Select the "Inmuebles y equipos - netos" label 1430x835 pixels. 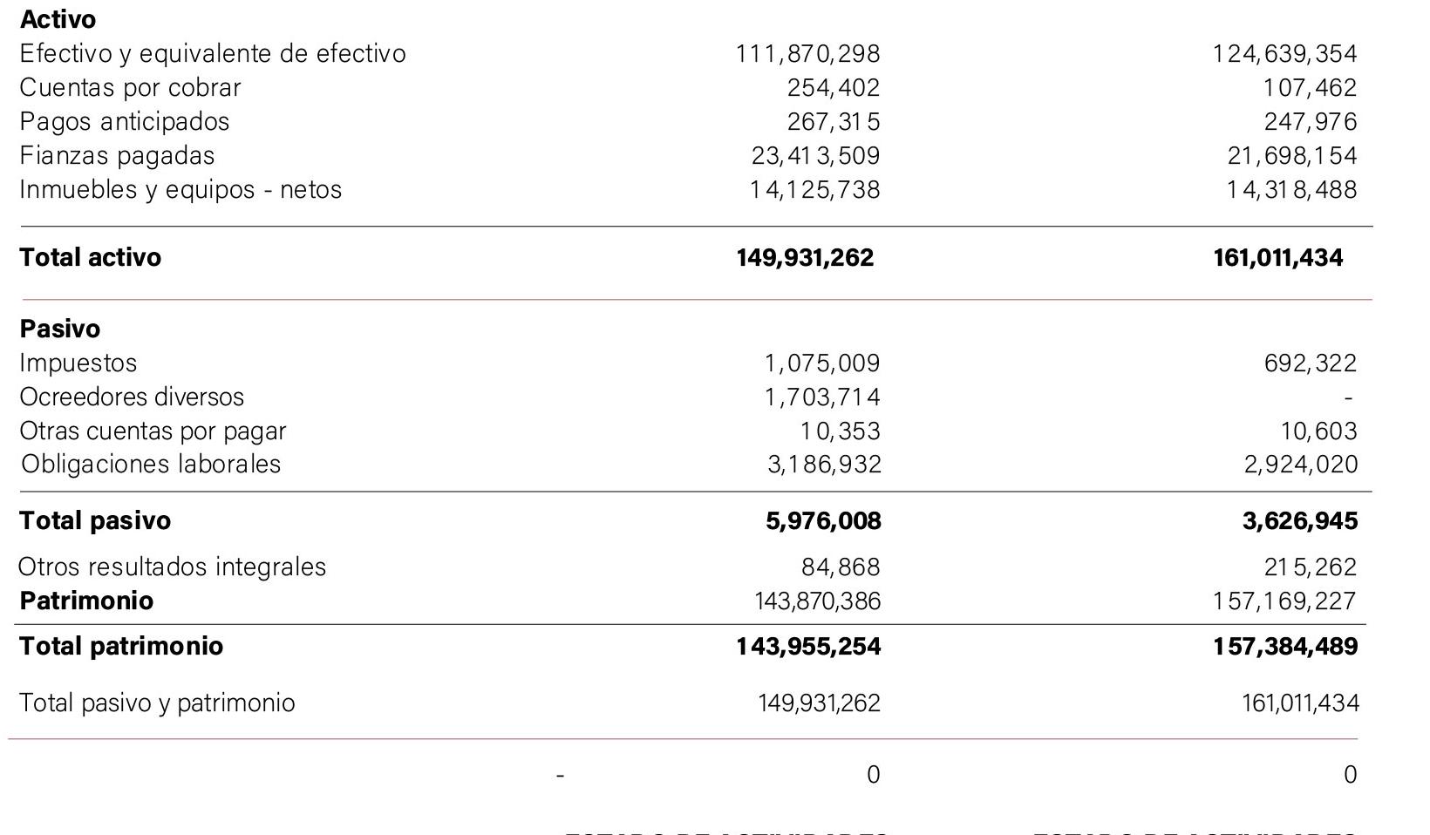pyautogui.click(x=180, y=190)
